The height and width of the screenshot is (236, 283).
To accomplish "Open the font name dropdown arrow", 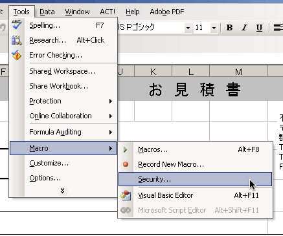I will tap(188, 28).
